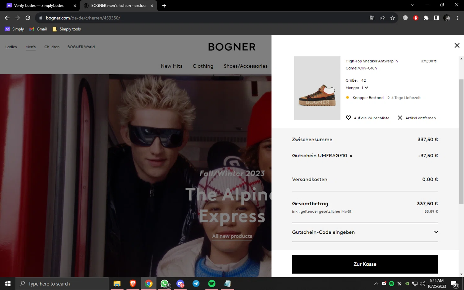Select the Men's category
This screenshot has height=290, width=464.
click(x=31, y=47)
